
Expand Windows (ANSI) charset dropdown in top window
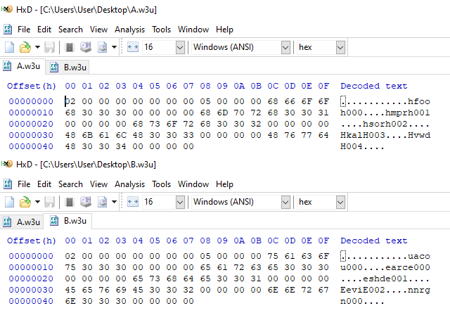[x=285, y=47]
